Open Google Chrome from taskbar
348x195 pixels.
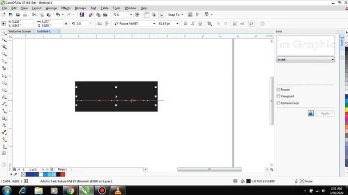(70, 190)
